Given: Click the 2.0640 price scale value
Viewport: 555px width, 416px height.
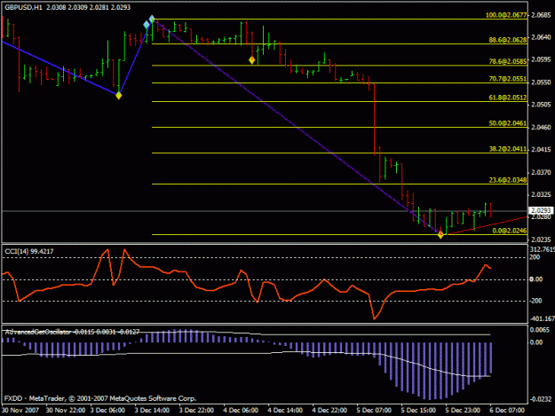Looking at the screenshot, I should (x=541, y=37).
